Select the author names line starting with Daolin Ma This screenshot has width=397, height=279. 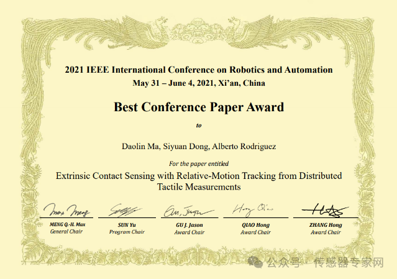click(x=198, y=147)
